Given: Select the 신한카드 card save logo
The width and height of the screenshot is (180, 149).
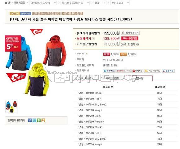Looking at the screenshot, I should tap(109, 71).
